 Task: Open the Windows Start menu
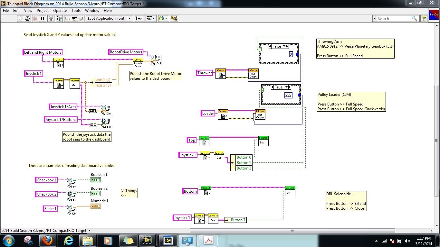pyautogui.click(x=9, y=240)
